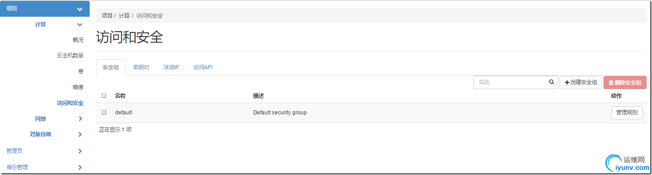
Task: Expand the 管理员 panel arrow
Action: point(80,151)
